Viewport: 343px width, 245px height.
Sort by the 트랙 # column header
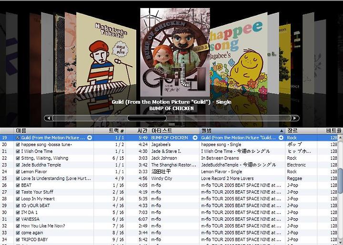coord(110,131)
